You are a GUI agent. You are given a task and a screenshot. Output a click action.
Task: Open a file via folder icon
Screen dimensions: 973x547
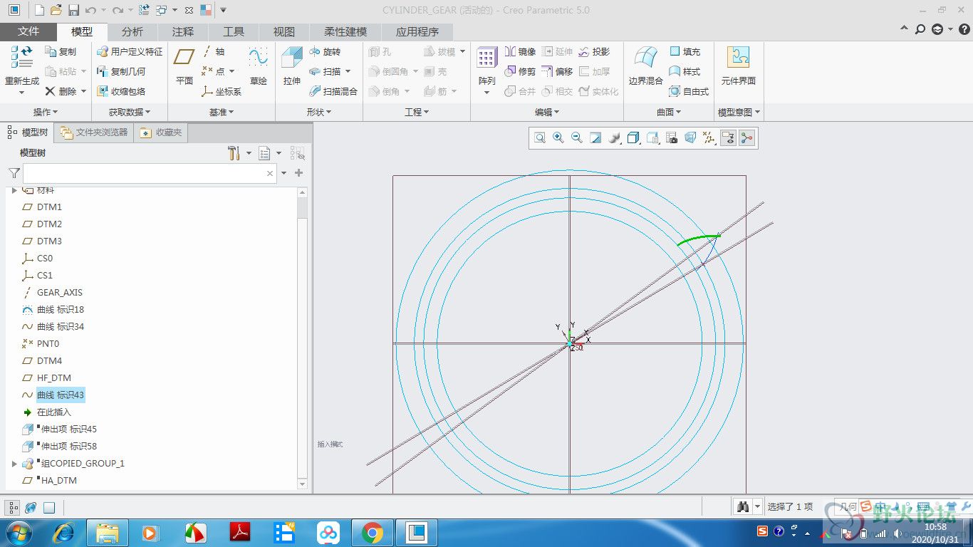pyautogui.click(x=56, y=10)
